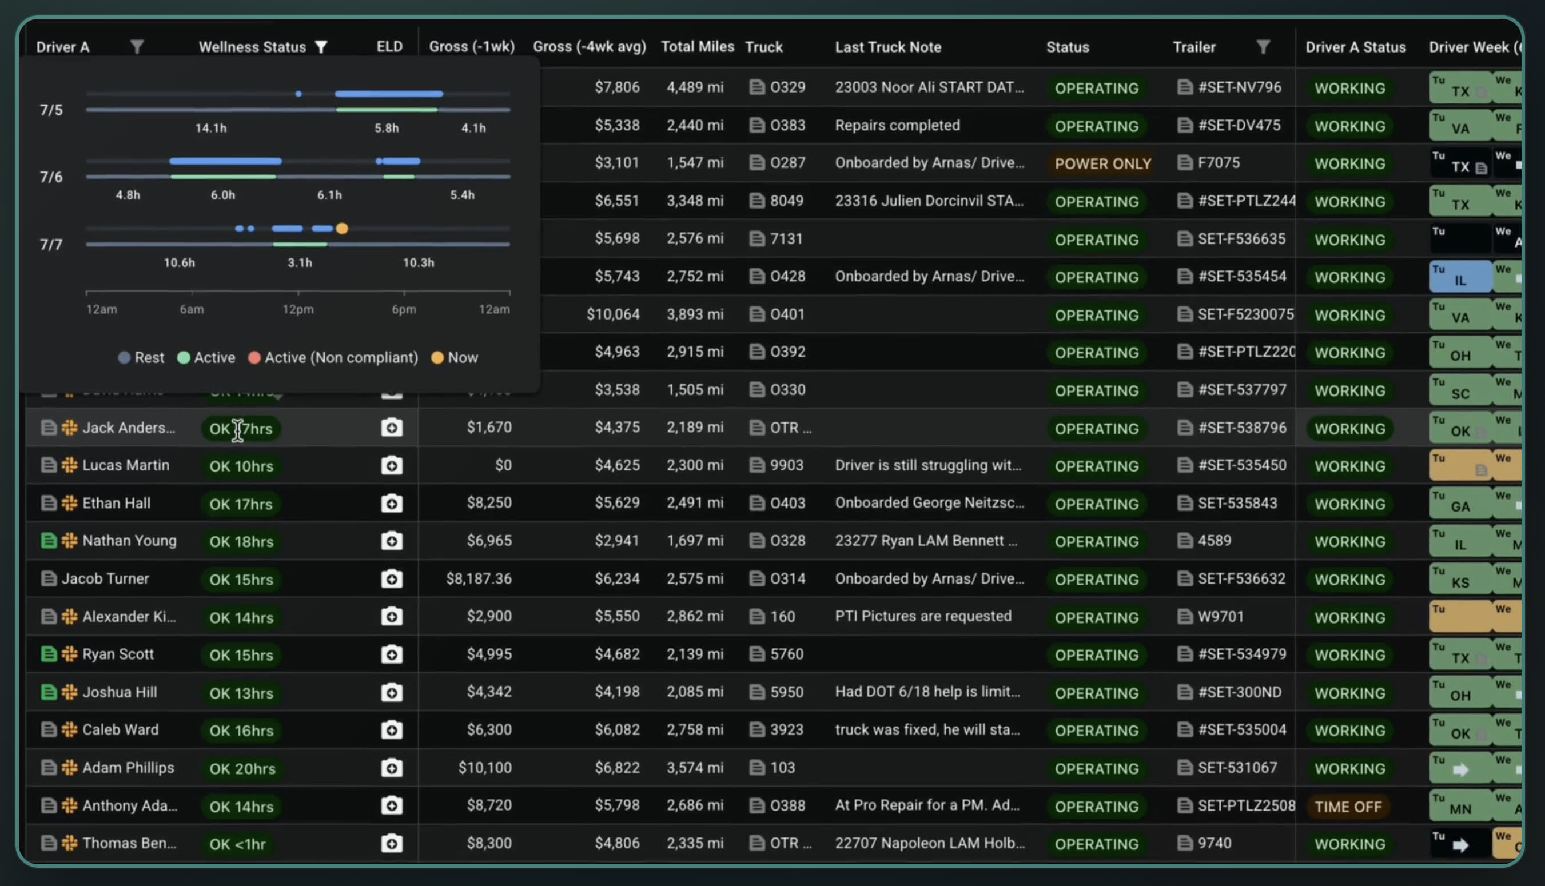Screen dimensions: 1545x886
Task: Click TIME OFF status badge for Anthony
Action: tap(1348, 807)
